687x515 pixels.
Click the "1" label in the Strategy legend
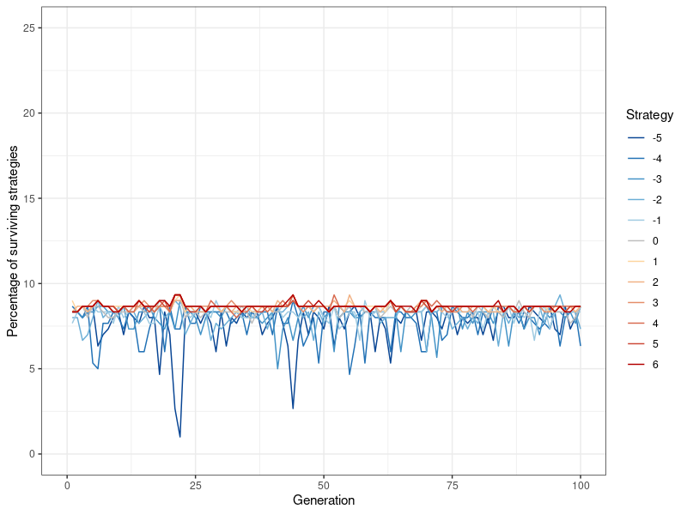(655, 262)
